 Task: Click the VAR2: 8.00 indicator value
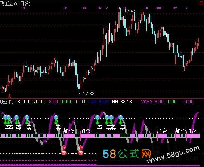coord(152,102)
